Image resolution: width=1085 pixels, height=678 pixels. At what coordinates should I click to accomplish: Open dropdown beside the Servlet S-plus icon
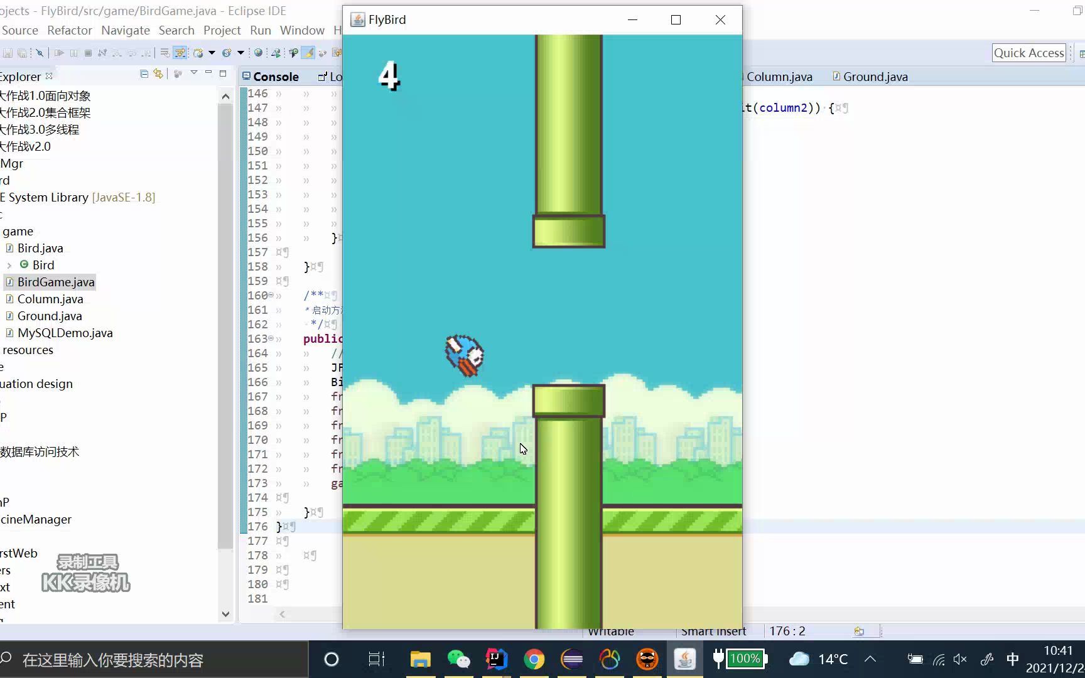240,53
